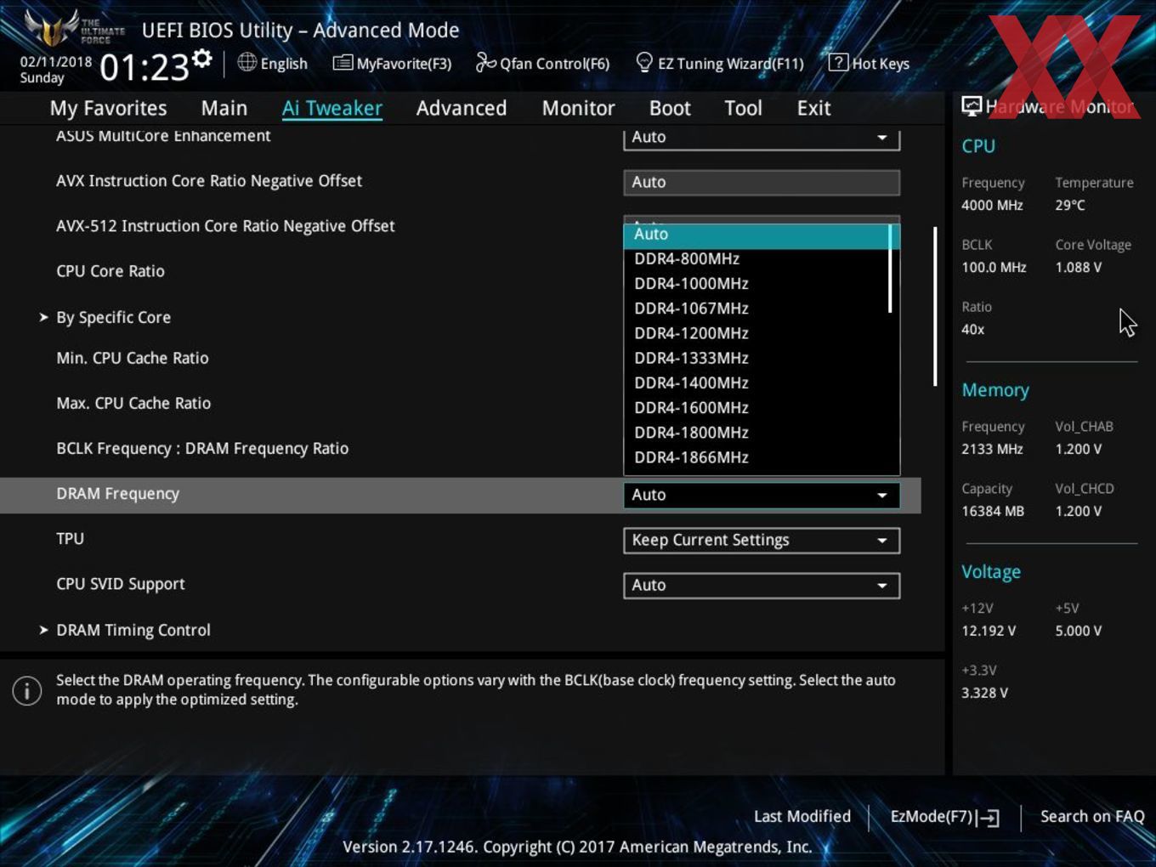Select BCLK Frequency : DRAM Frequency Ratio row
Screen dimensions: 1156x867
click(202, 448)
